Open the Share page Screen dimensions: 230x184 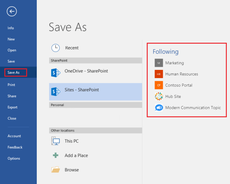click(x=12, y=96)
